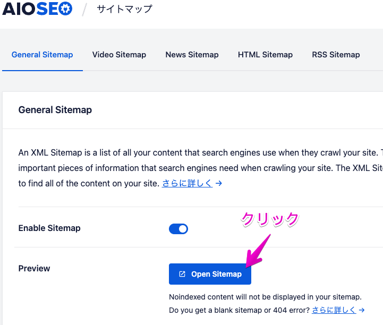Screen dimensions: 383x325
Task: Click the AIOSEO logo
Action: coord(37,9)
